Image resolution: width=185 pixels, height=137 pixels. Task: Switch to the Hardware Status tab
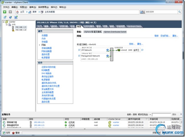click(x=134, y=27)
